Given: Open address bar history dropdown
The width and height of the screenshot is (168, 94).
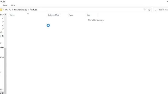Looking at the screenshot, I should [x=145, y=10].
